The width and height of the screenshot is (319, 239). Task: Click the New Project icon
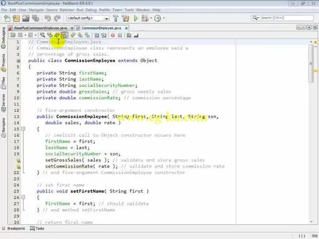click(x=16, y=19)
